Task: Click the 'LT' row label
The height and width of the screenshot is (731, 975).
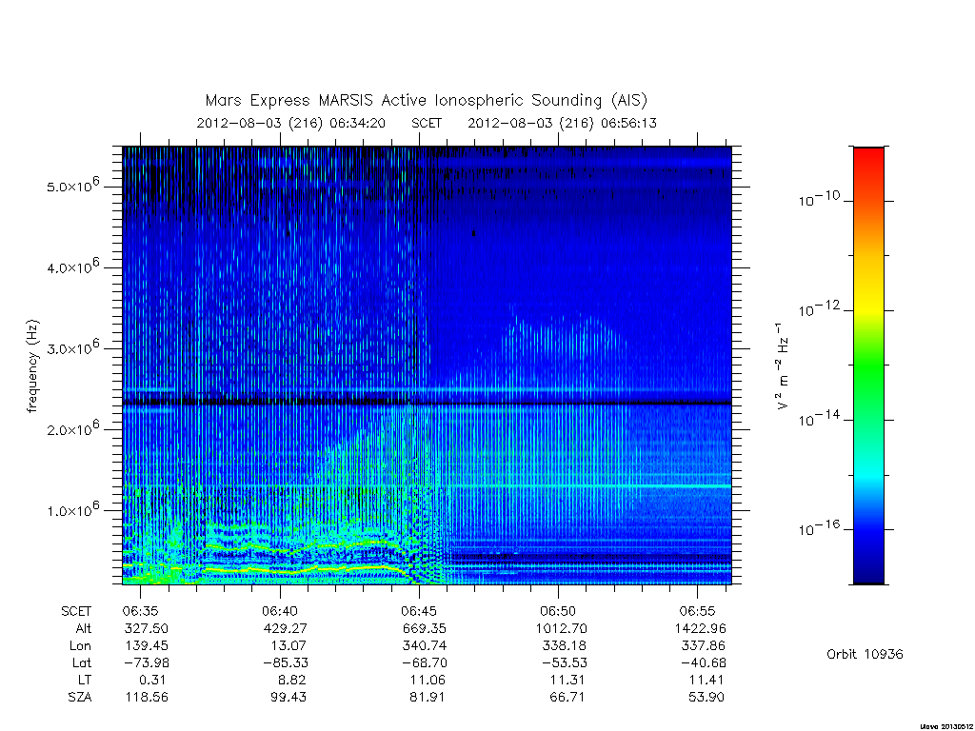Action: pos(85,680)
